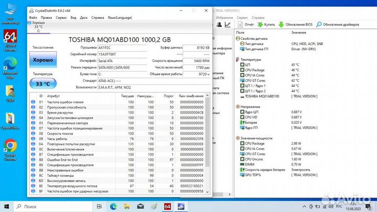This screenshot has height=212, width=377.
Task: Open the Правка menu in CrystalDiskInfo
Action: pyautogui.click(x=46, y=18)
